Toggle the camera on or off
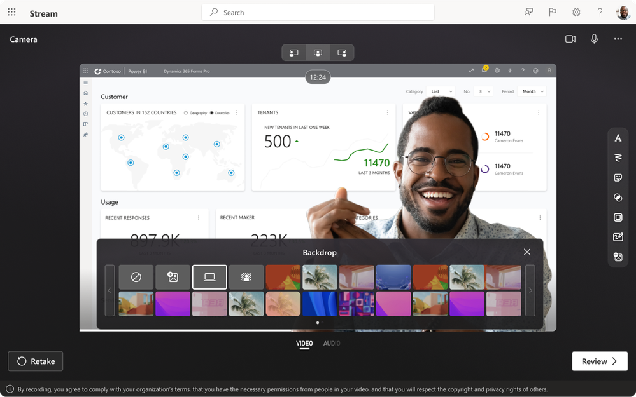The image size is (636, 397). coord(570,39)
